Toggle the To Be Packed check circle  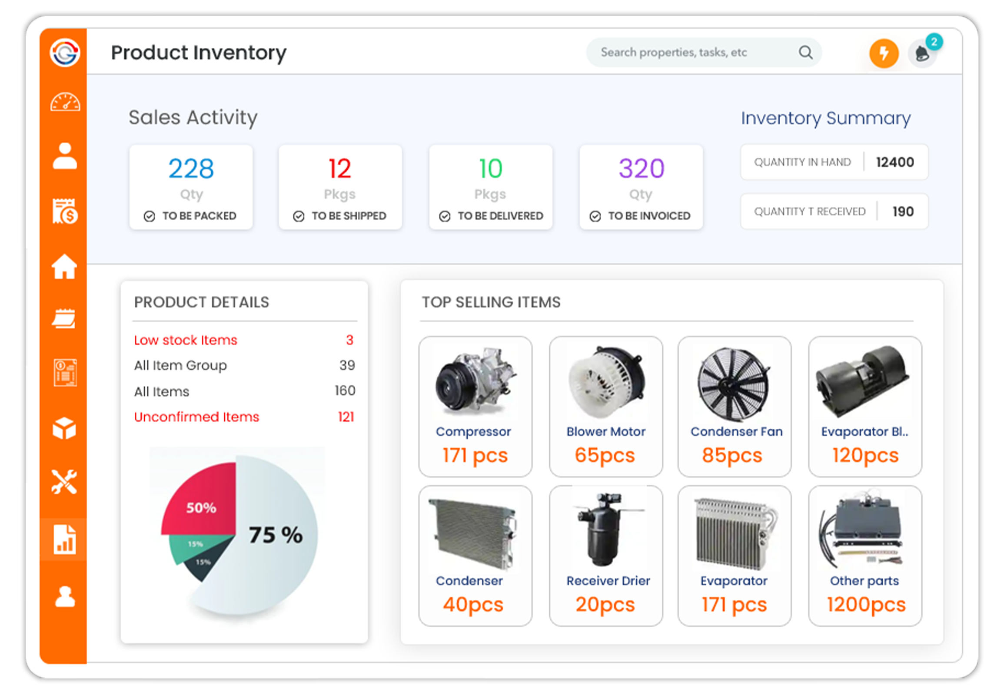(149, 216)
